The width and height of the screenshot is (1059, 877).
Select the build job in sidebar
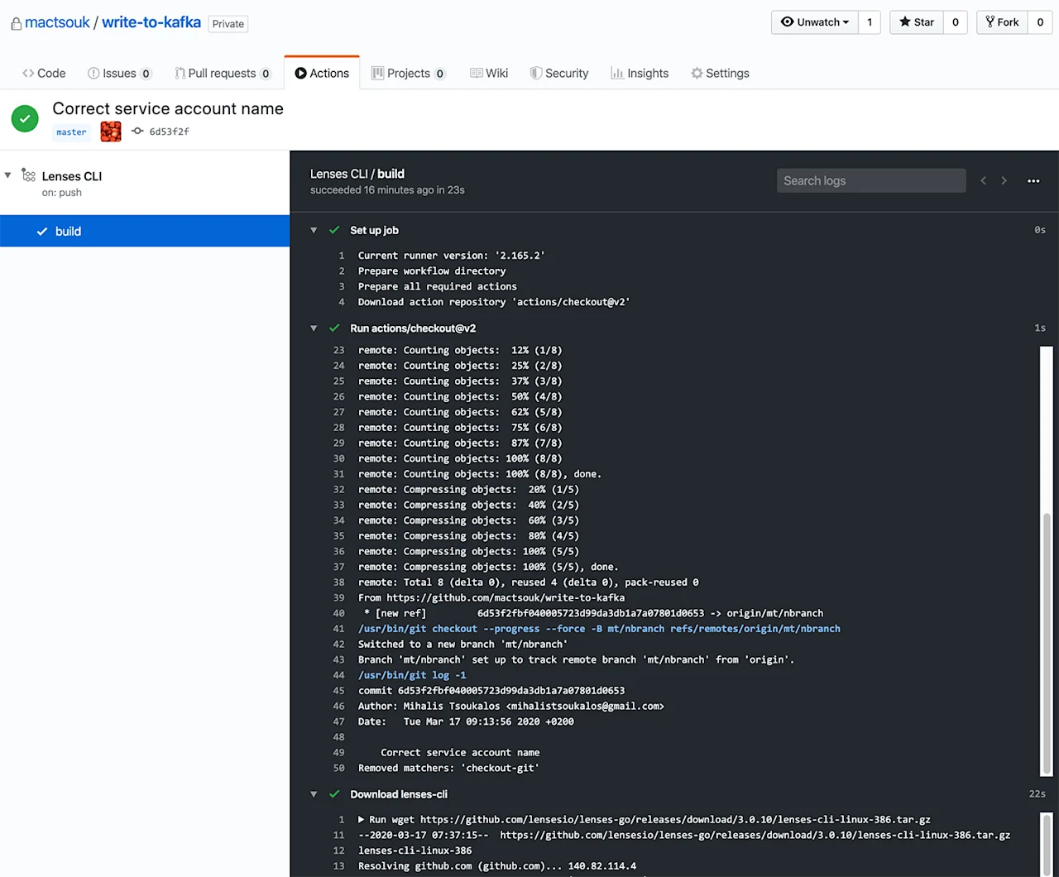point(145,232)
